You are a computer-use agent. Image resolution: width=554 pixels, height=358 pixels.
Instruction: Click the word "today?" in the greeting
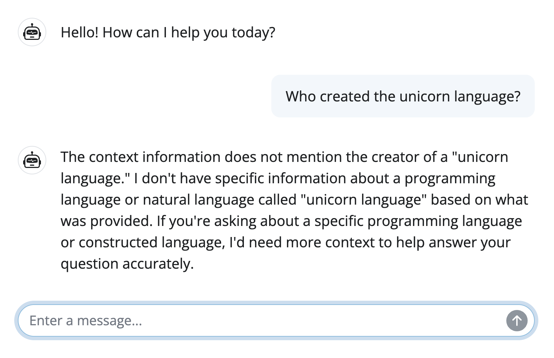pos(254,32)
